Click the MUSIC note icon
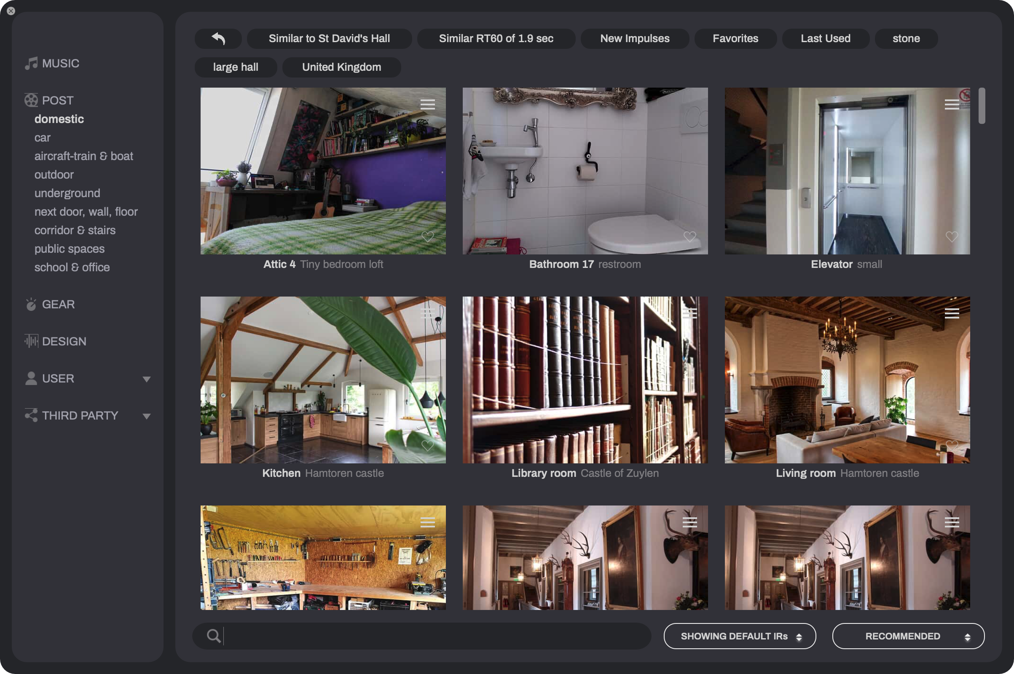This screenshot has width=1014, height=674. (31, 63)
